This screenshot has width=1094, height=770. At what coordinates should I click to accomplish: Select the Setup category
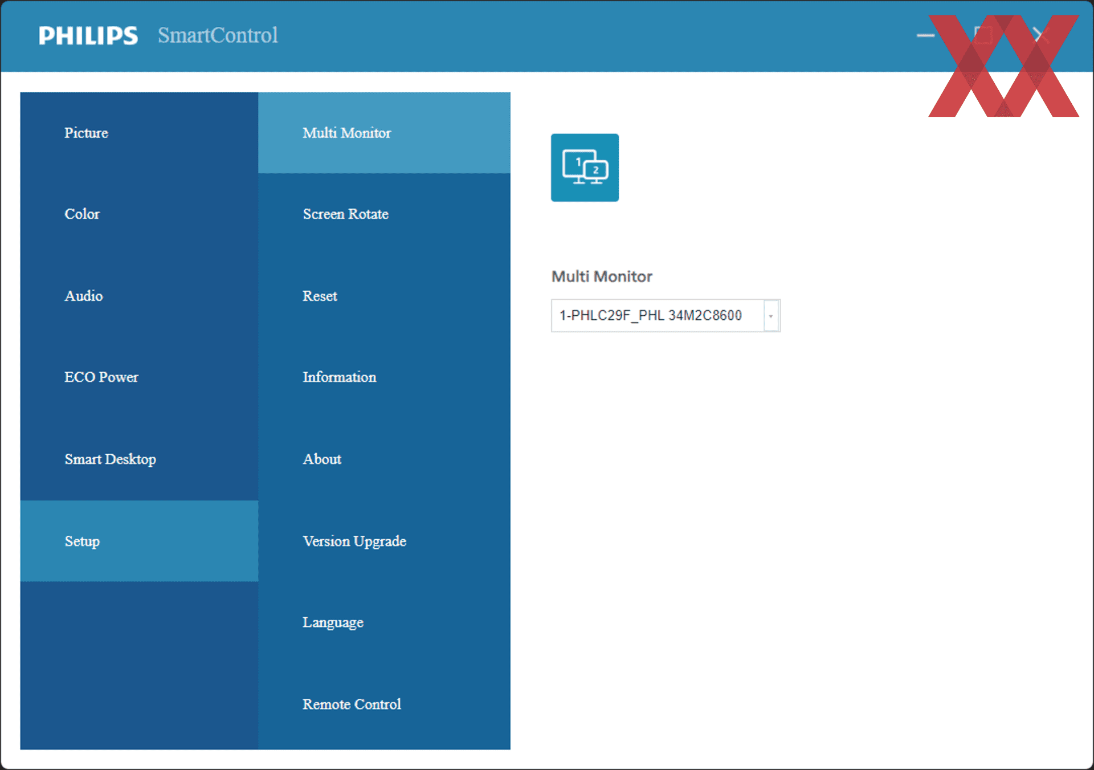139,541
